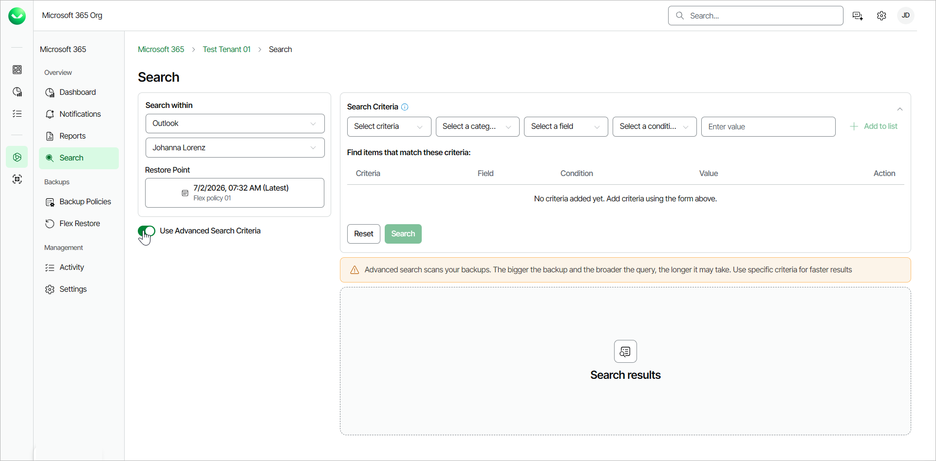
Task: Open the scan-frame icon in left rail
Action: pos(17,179)
